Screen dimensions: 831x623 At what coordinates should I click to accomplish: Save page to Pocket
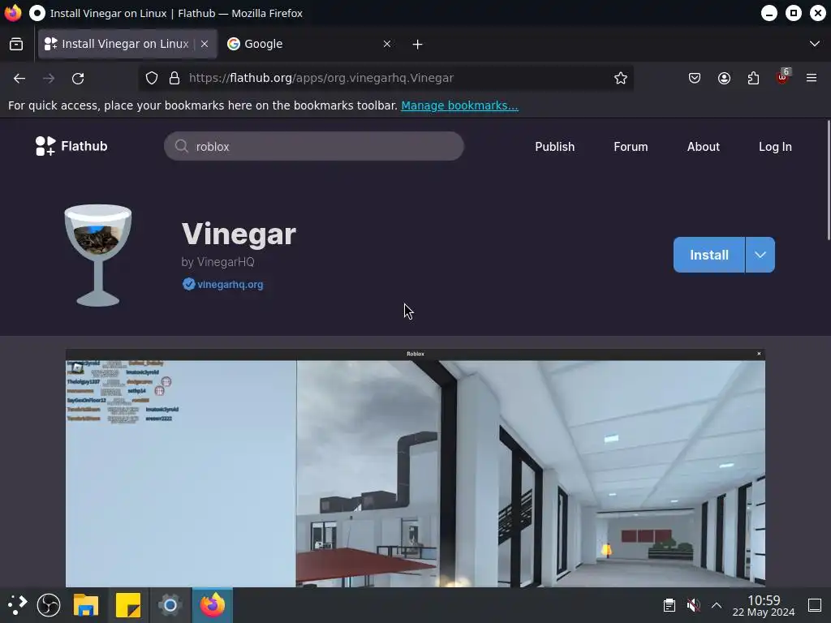[695, 79]
